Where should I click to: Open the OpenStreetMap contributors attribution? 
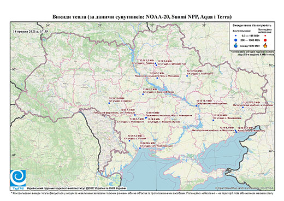(245, 188)
